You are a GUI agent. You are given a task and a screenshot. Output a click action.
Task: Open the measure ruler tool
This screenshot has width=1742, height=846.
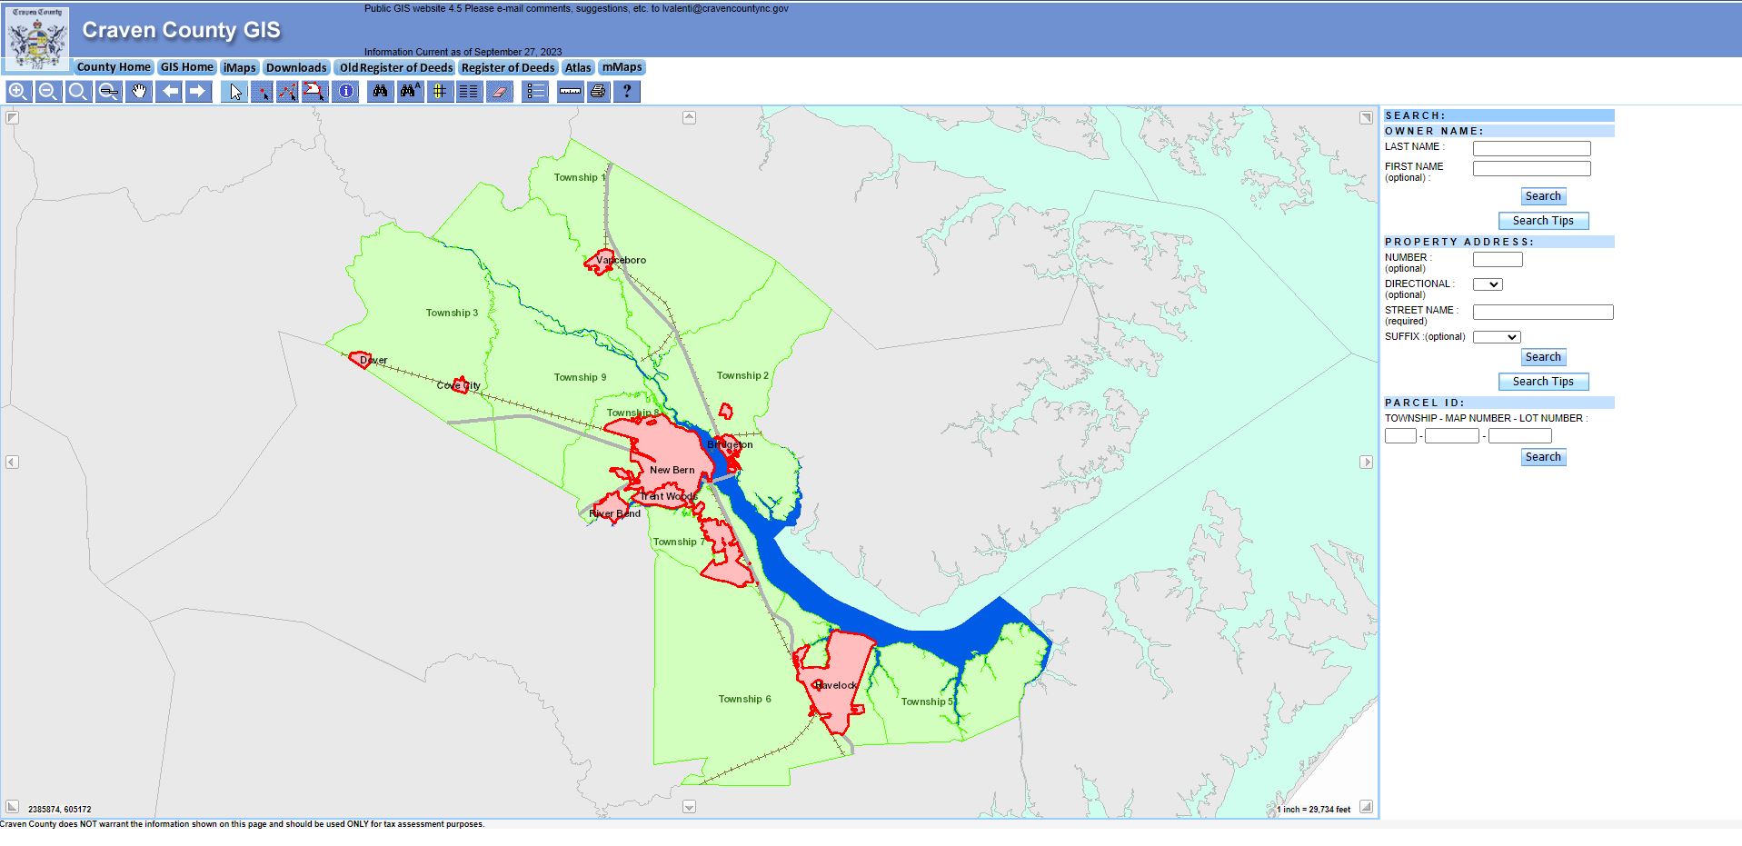tap(570, 91)
